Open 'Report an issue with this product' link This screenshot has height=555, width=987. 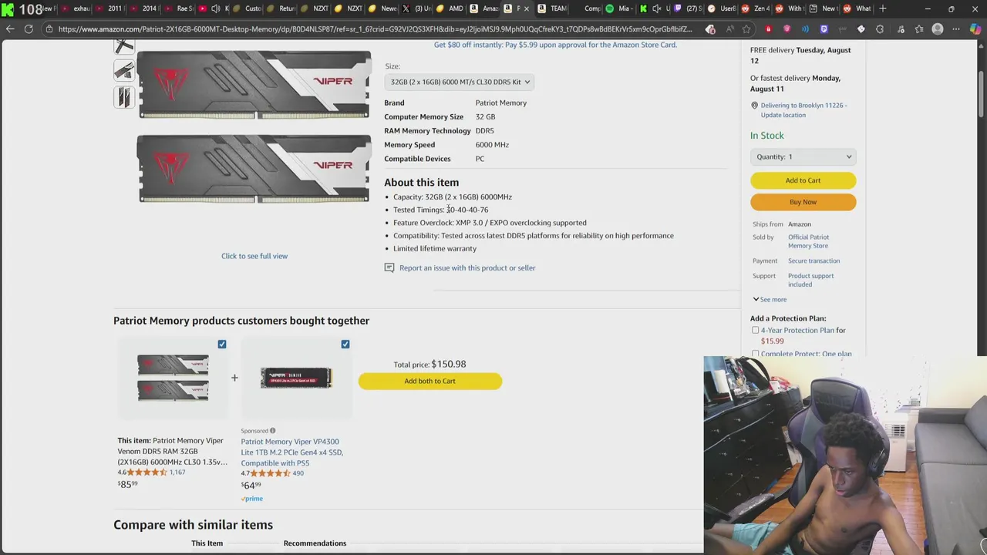click(x=467, y=267)
